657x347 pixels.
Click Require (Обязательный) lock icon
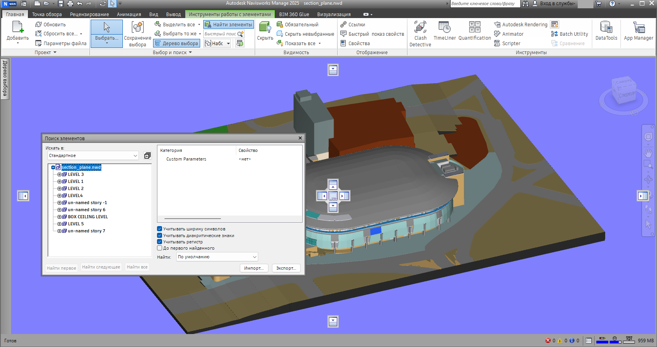pos(280,24)
